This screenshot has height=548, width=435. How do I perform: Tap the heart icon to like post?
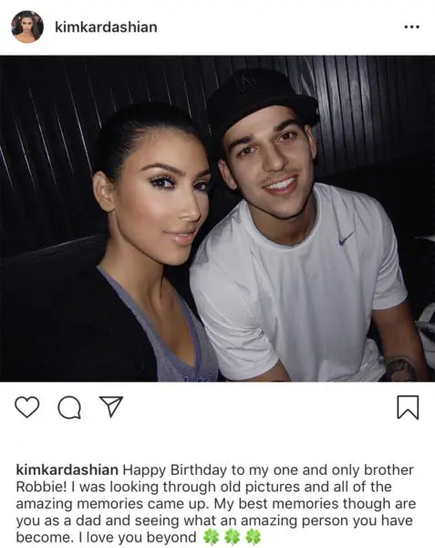[x=26, y=407]
